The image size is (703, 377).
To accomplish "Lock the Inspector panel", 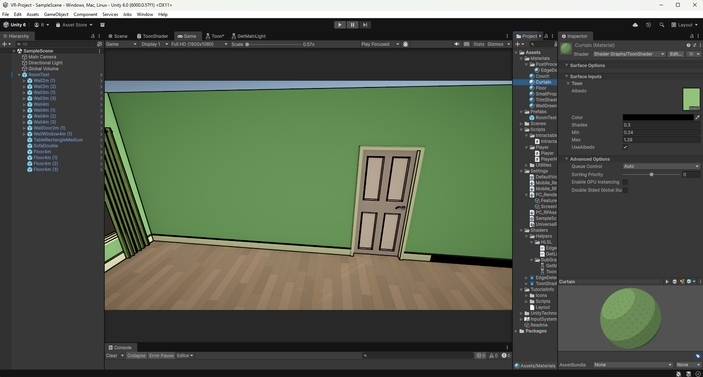I will (692, 36).
